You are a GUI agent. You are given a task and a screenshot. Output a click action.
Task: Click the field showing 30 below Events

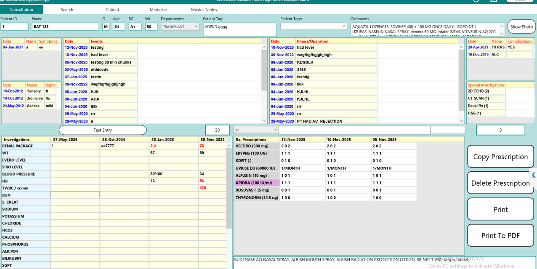[217, 130]
